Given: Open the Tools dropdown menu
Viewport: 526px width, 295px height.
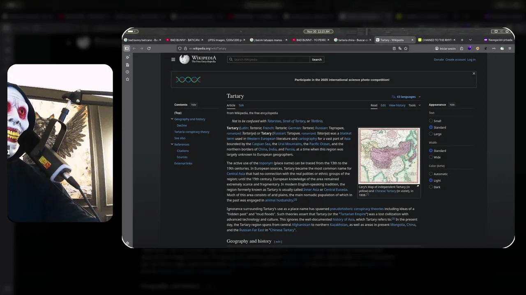Looking at the screenshot, I should point(414,105).
